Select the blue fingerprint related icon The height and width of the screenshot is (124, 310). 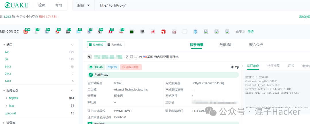[x=195, y=32]
